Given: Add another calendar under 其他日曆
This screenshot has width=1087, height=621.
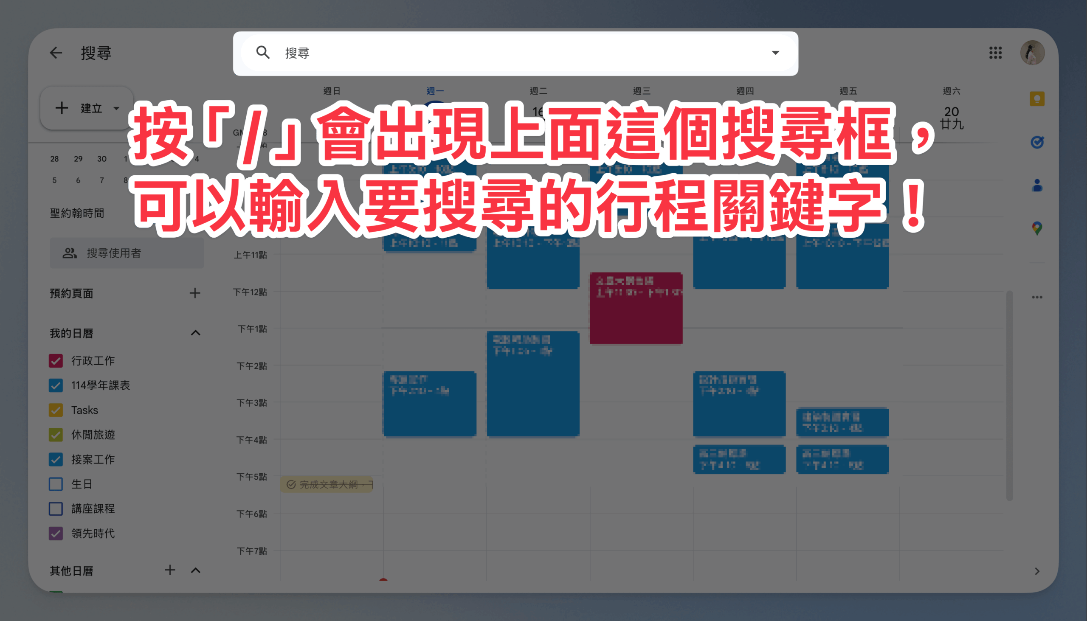Looking at the screenshot, I should click(170, 570).
